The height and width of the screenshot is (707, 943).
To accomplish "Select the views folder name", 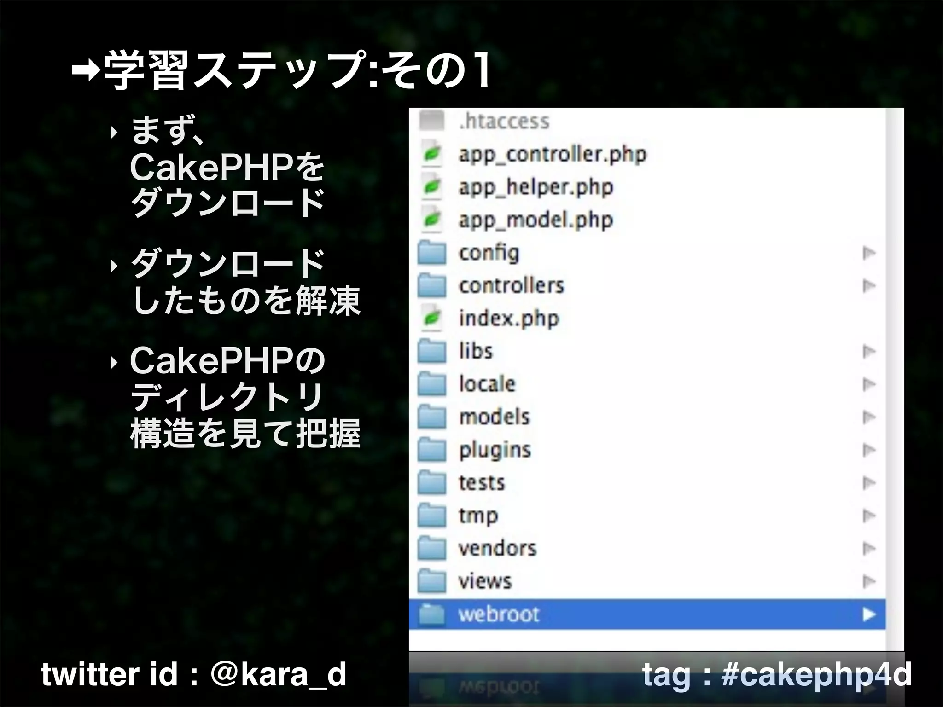I will [x=485, y=581].
